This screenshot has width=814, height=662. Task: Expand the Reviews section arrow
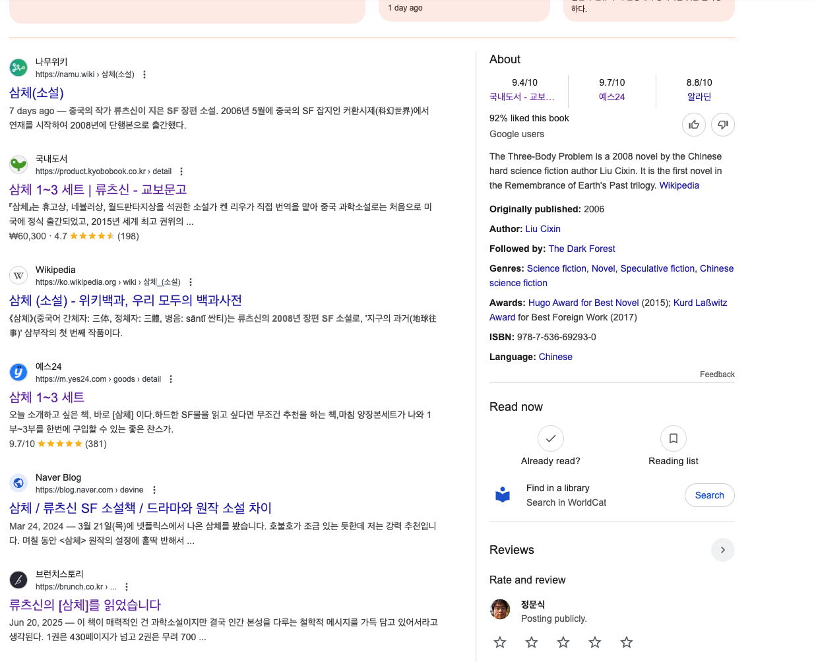(723, 550)
